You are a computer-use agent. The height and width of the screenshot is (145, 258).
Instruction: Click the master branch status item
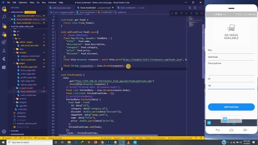tap(7, 138)
